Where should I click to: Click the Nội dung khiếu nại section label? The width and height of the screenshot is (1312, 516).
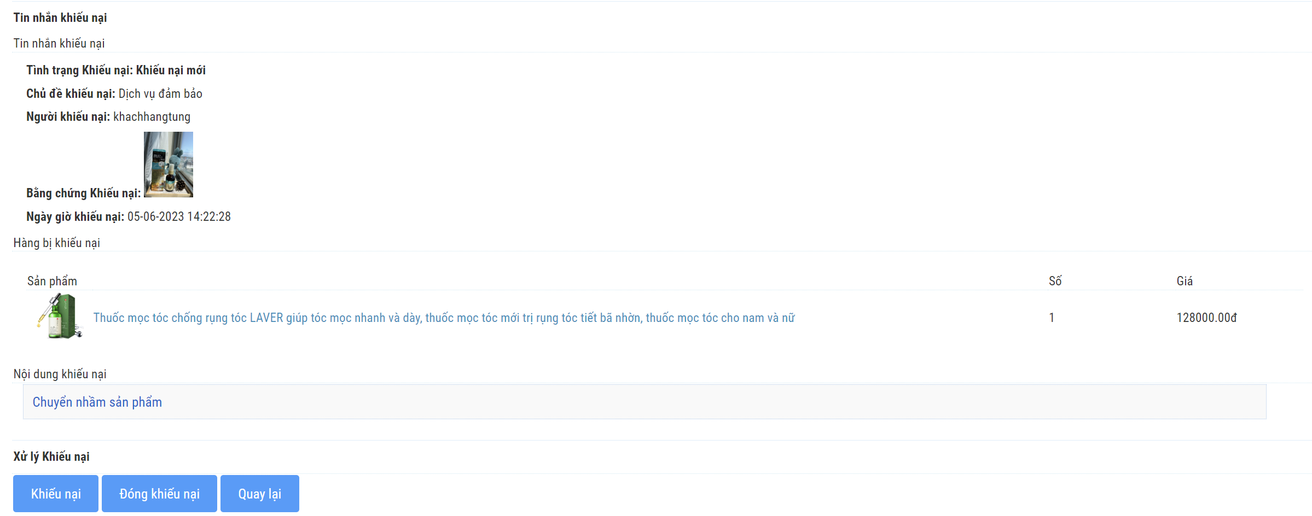click(60, 374)
